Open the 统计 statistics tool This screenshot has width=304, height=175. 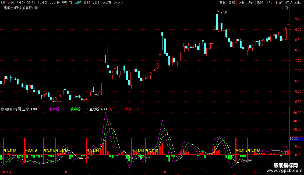point(250,2)
